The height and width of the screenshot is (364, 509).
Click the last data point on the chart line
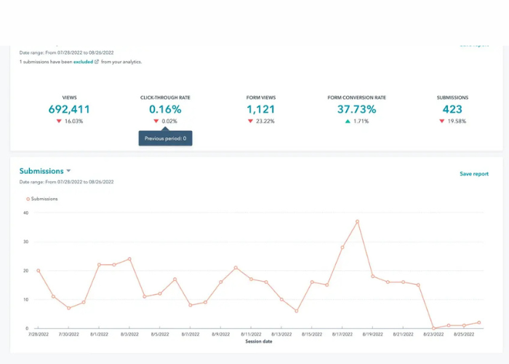point(478,323)
